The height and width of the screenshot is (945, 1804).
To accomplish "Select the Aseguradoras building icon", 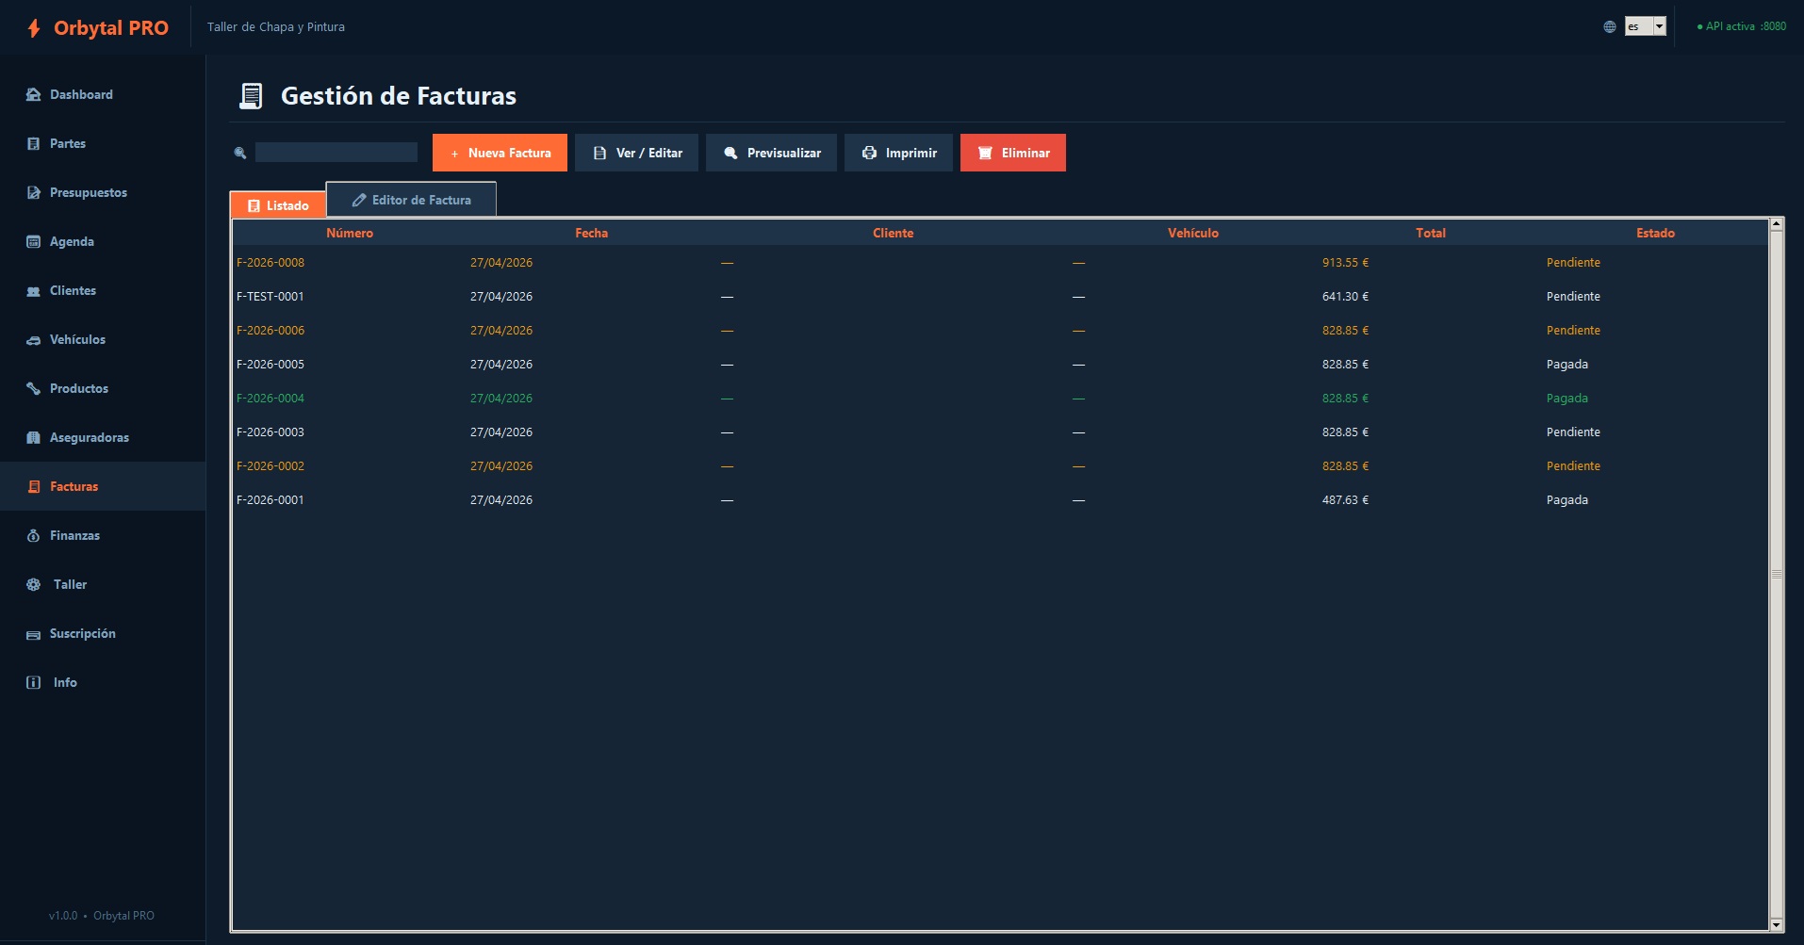I will click(x=33, y=437).
